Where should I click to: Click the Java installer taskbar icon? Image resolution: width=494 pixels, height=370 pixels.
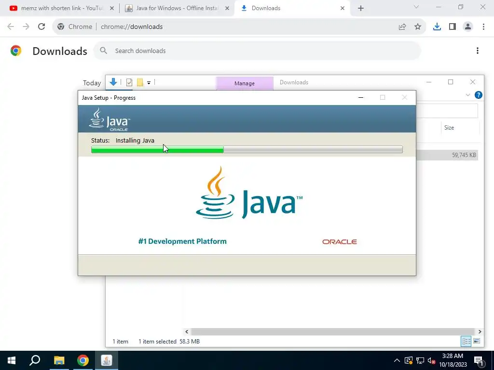[x=107, y=360]
